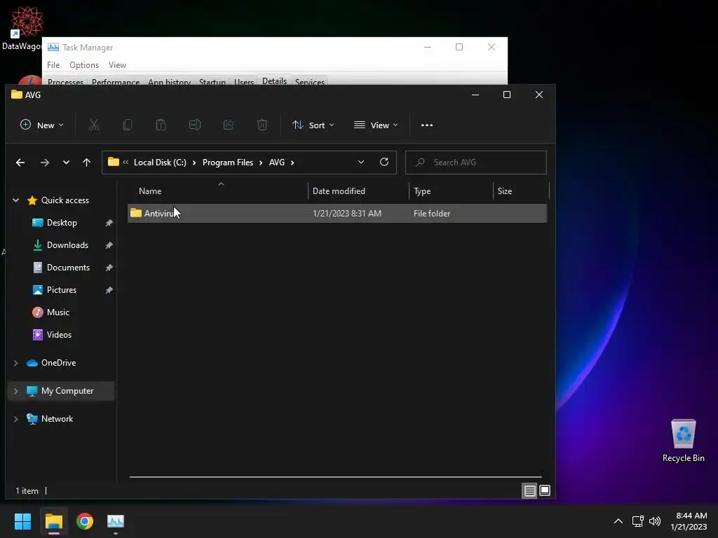Screen dimensions: 718x538
Task: Switch to Task Manager Details tab
Action: tap(274, 80)
